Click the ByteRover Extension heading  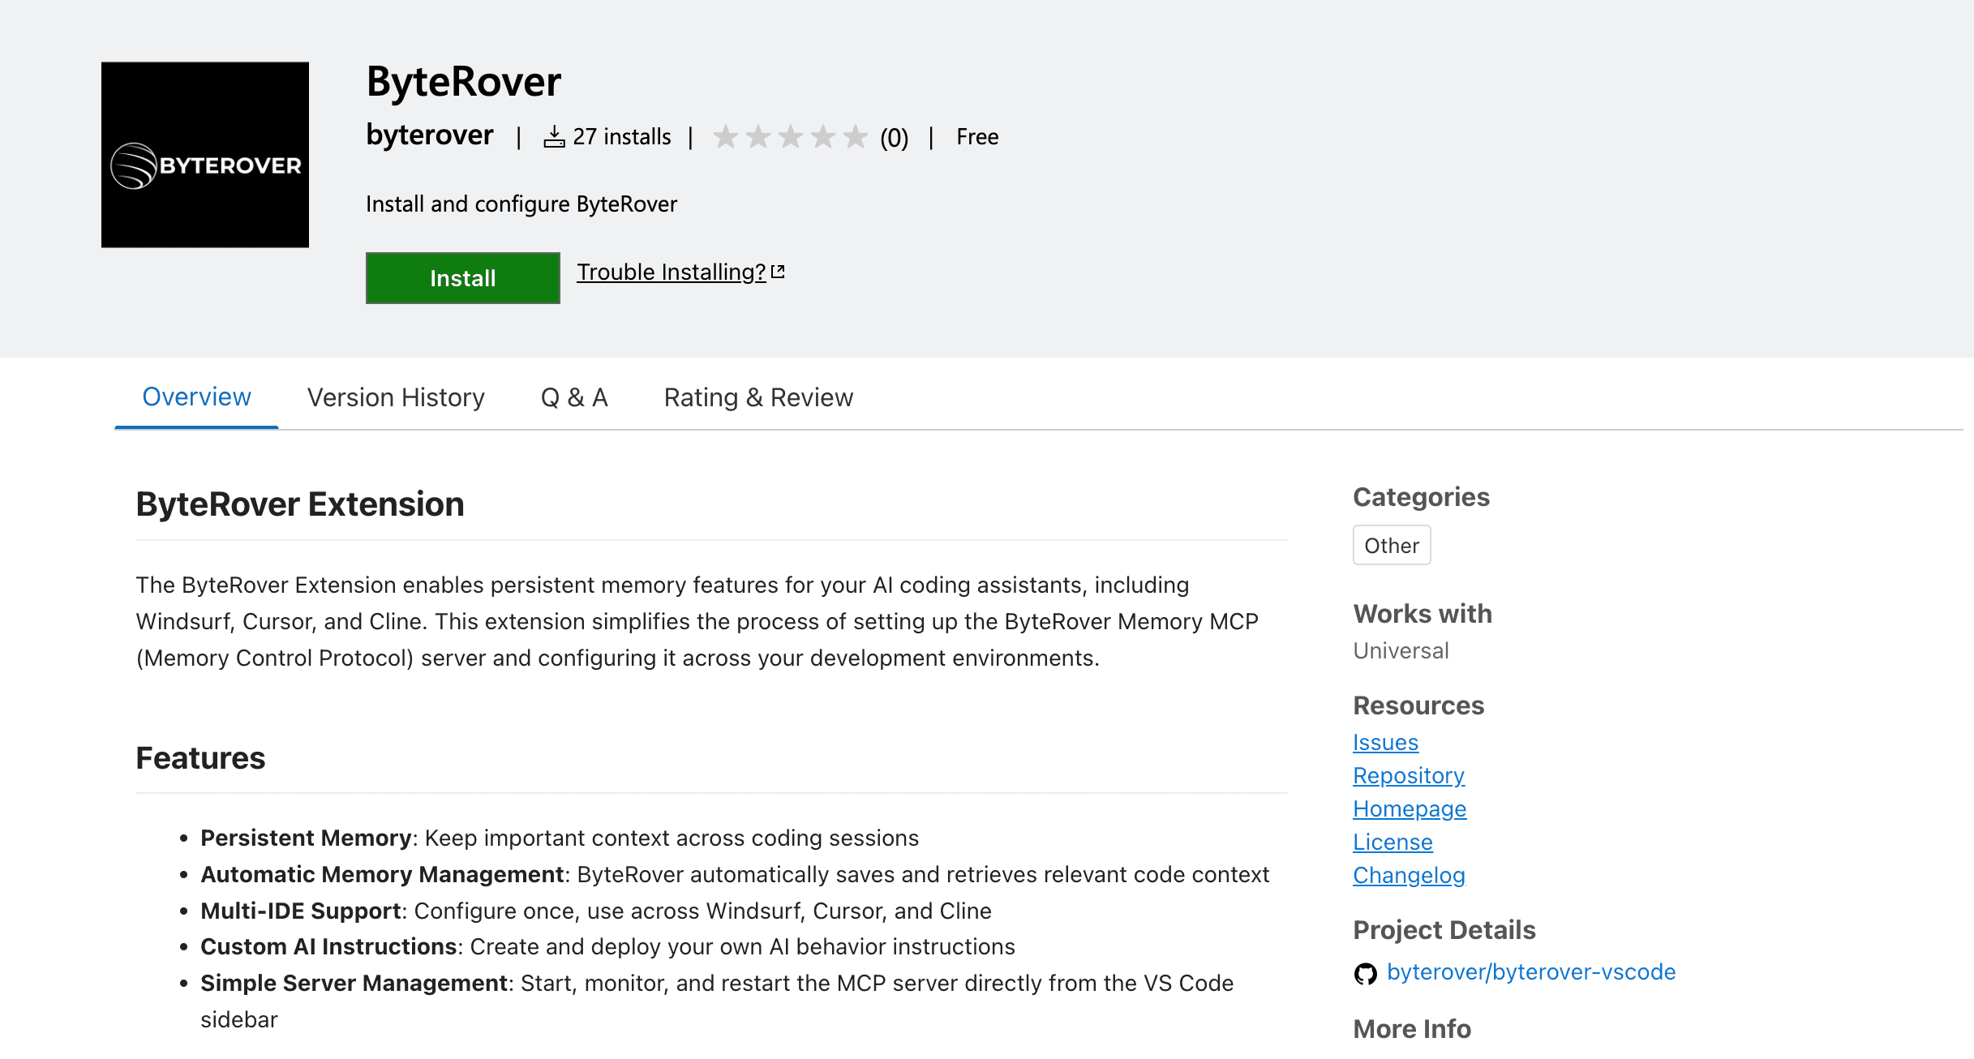click(300, 504)
